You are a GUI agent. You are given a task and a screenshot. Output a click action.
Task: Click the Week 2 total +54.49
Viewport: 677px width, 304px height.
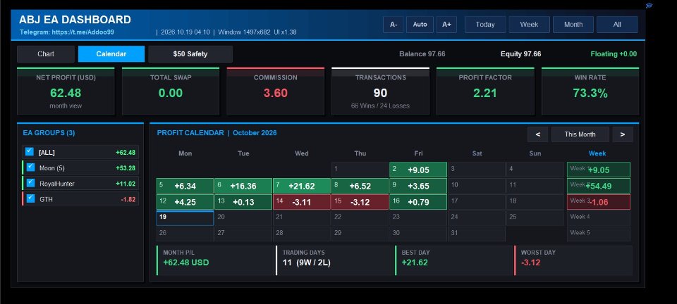pyautogui.click(x=599, y=186)
